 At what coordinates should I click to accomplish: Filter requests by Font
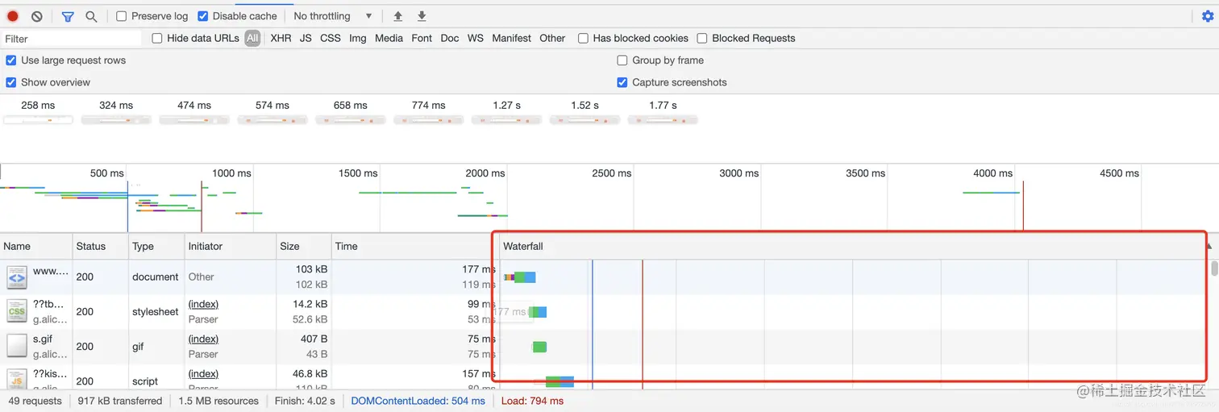pyautogui.click(x=422, y=38)
